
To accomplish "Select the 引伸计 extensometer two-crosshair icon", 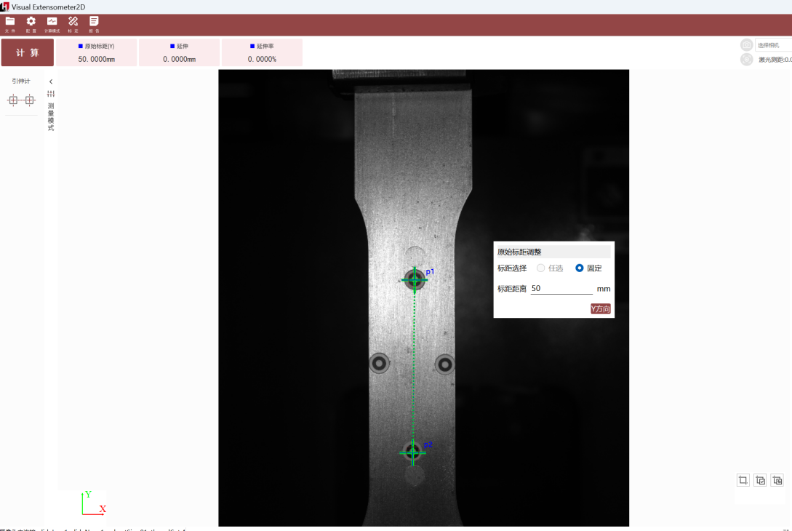I will [21, 100].
